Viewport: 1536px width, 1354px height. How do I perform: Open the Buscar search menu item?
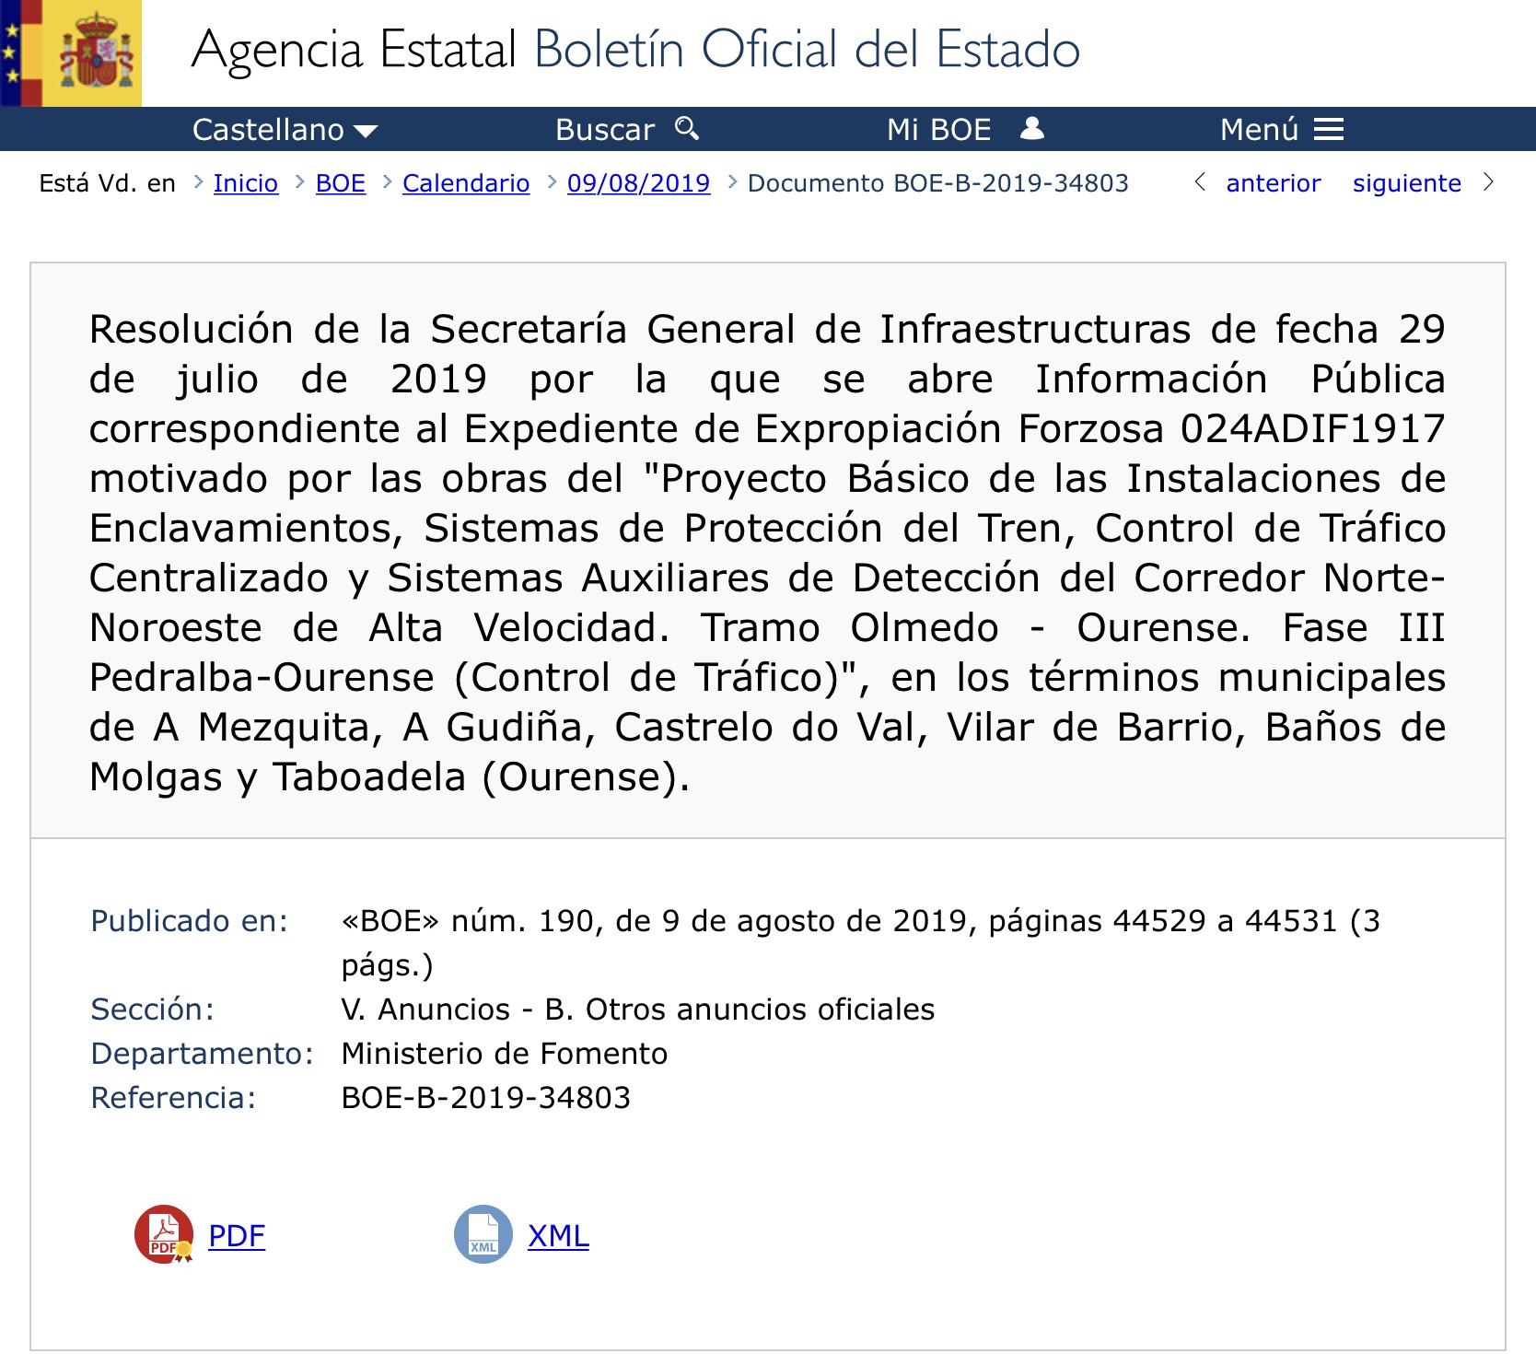[x=627, y=129]
